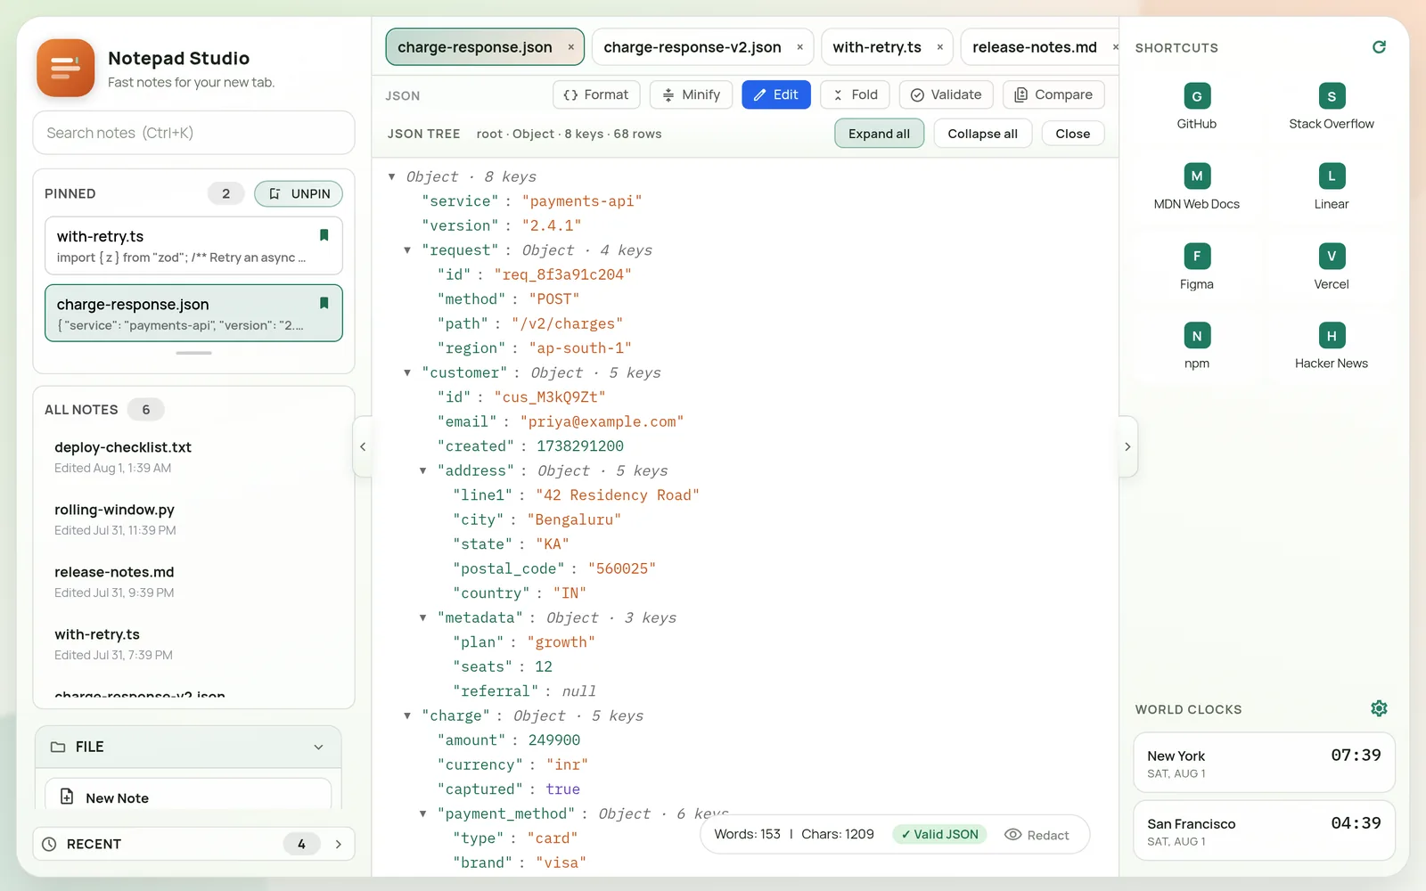Expand the RECENT section
The height and width of the screenshot is (891, 1426).
point(338,844)
